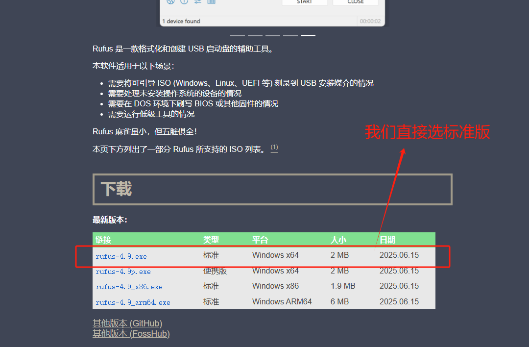Click the 最新版本: label

[110, 220]
